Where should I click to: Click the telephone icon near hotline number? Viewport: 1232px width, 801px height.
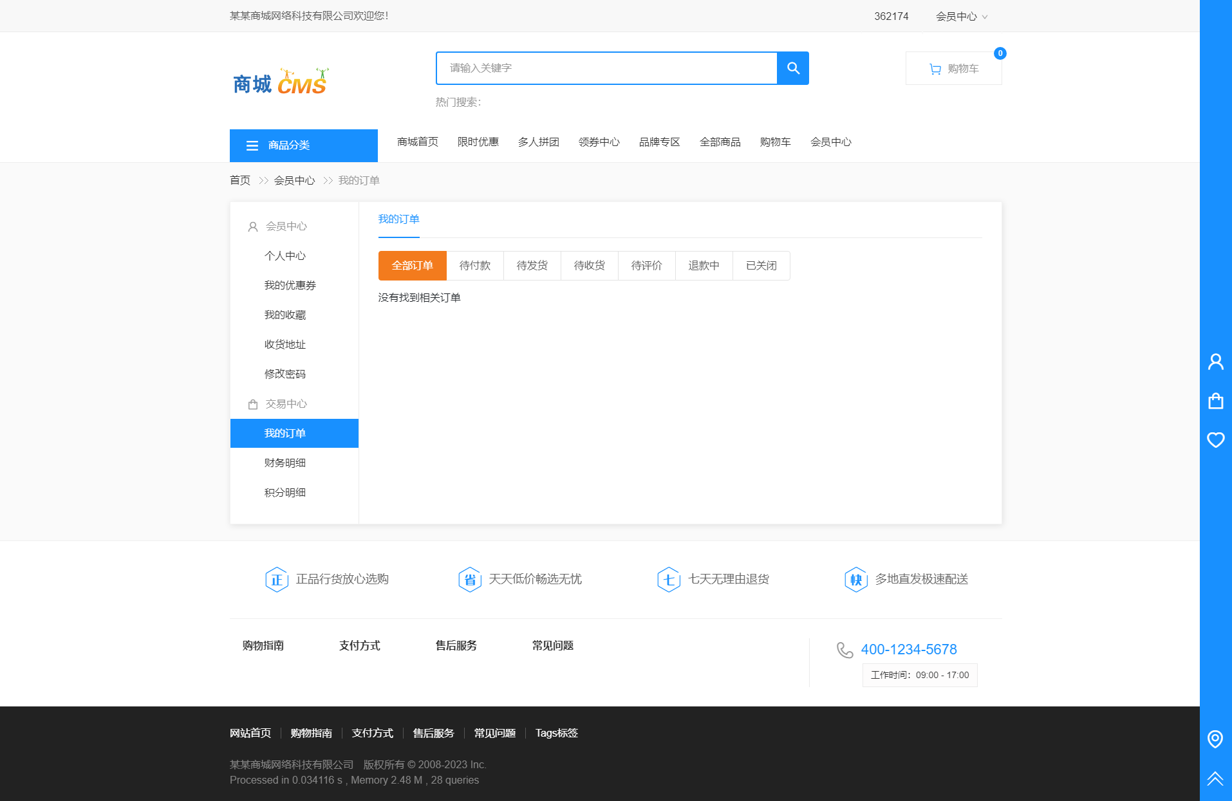(x=844, y=650)
